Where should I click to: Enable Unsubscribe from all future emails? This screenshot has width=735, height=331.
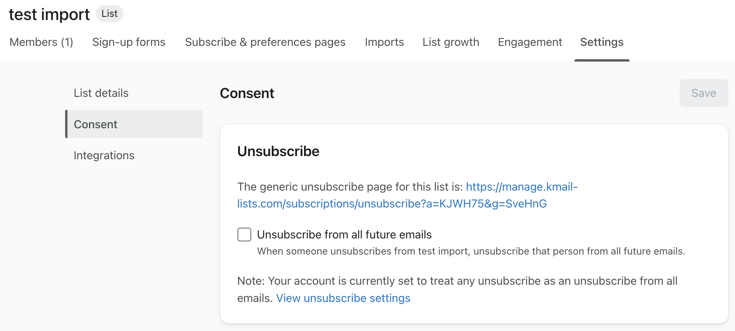[x=244, y=234]
